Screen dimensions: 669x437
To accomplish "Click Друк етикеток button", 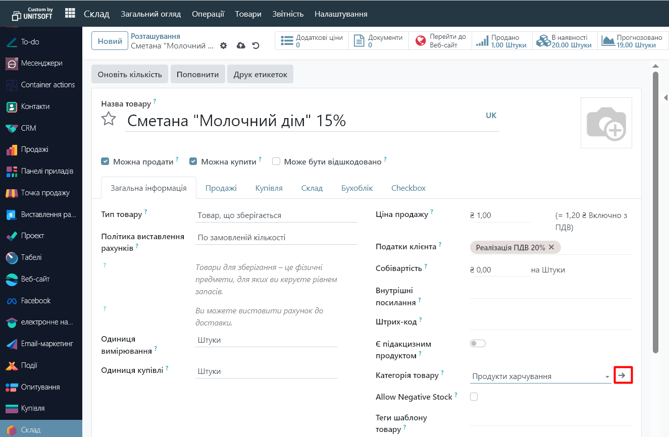I will 260,74.
